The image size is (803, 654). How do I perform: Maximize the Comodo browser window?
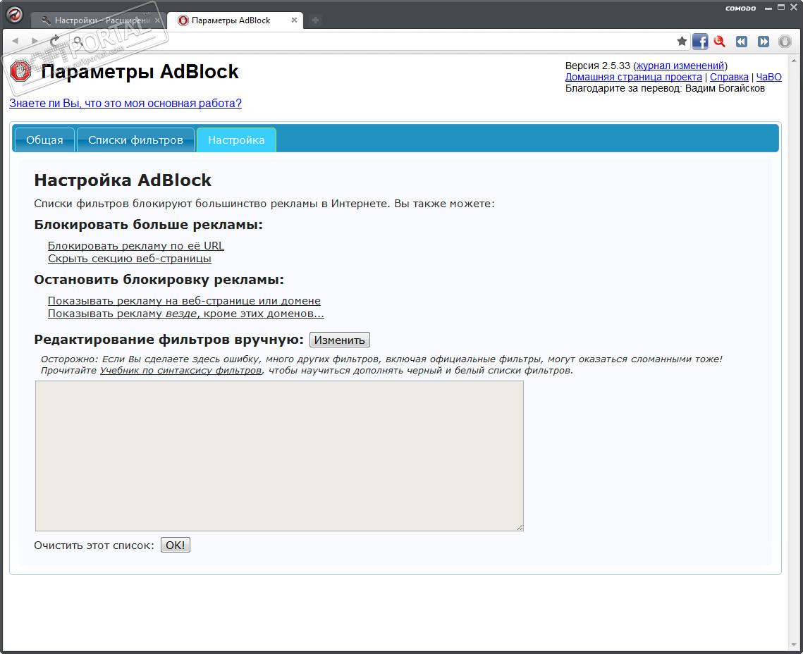pyautogui.click(x=781, y=8)
